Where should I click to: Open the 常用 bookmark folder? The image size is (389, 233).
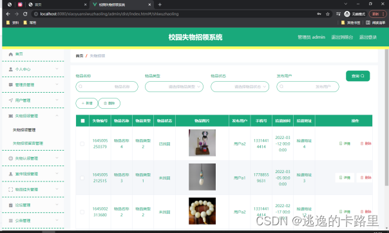click(30, 23)
